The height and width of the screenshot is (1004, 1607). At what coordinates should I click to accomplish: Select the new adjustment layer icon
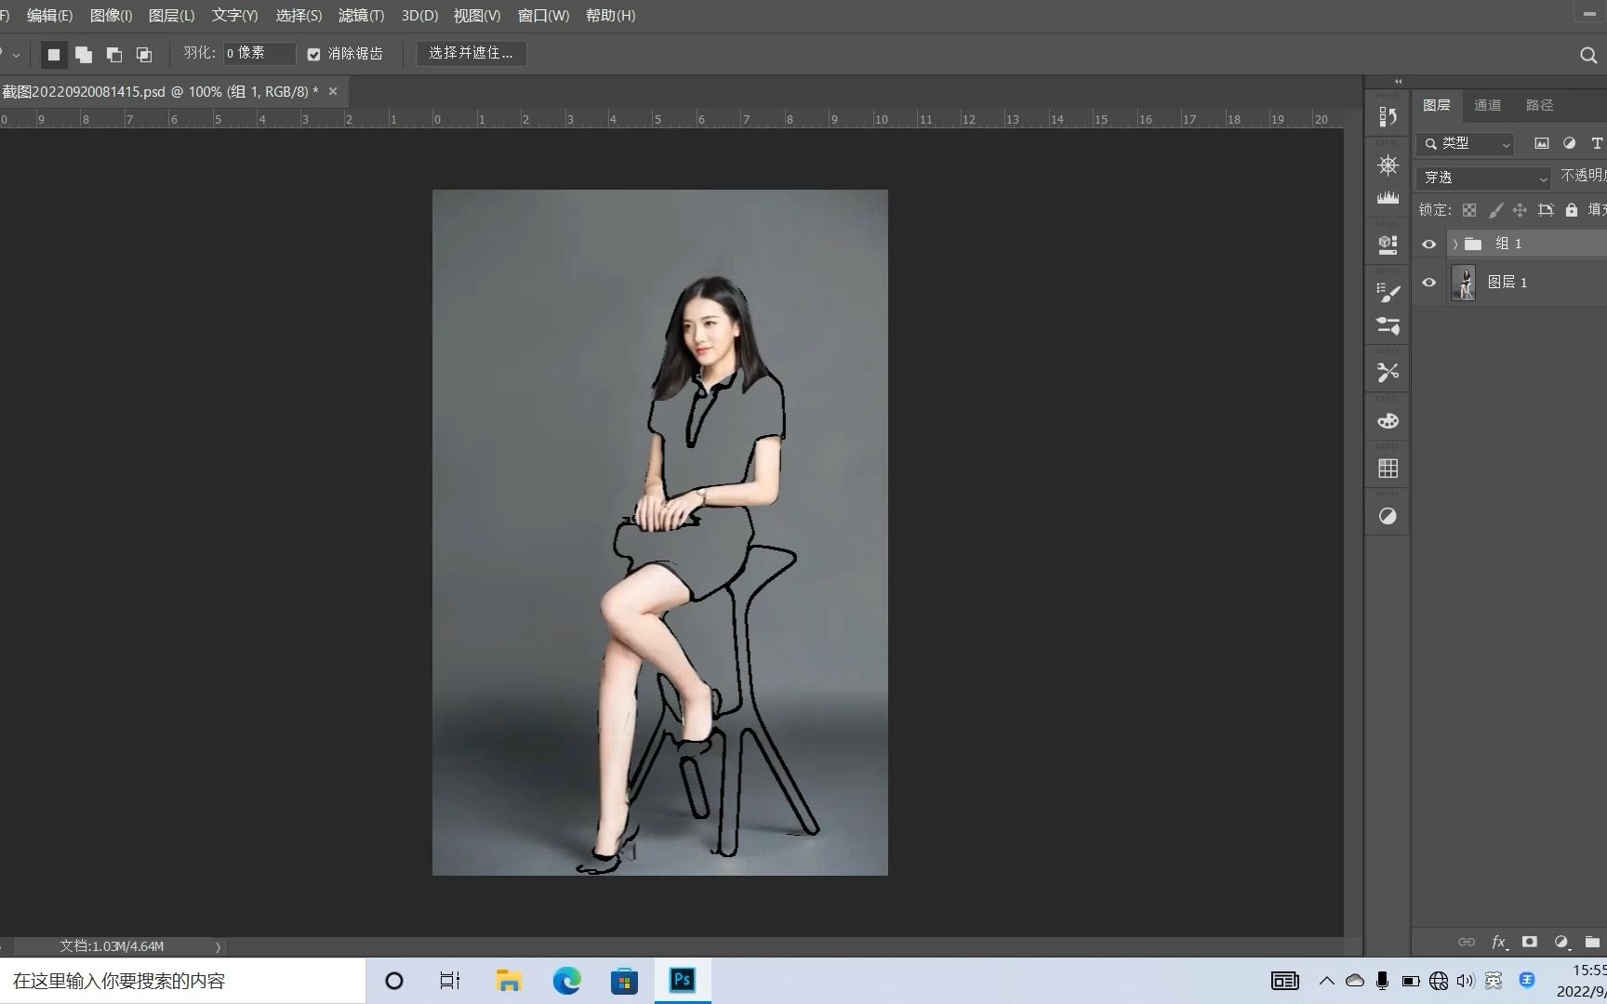1561,942
